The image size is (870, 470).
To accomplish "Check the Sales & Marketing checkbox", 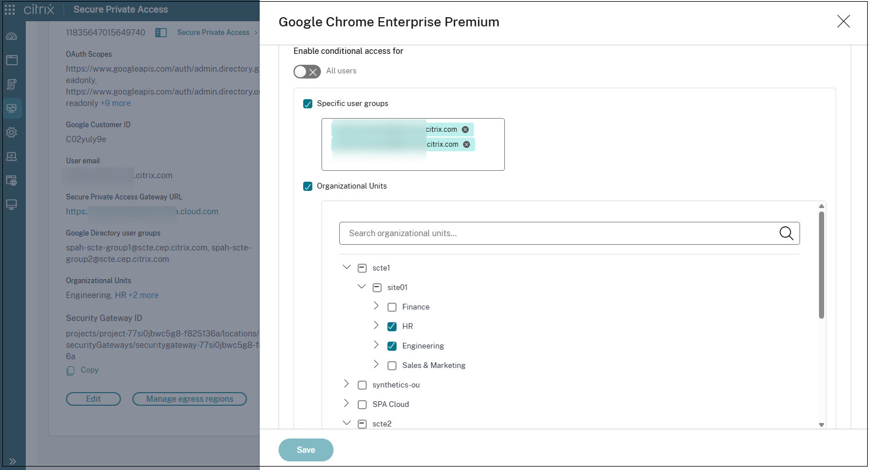I will [x=392, y=366].
